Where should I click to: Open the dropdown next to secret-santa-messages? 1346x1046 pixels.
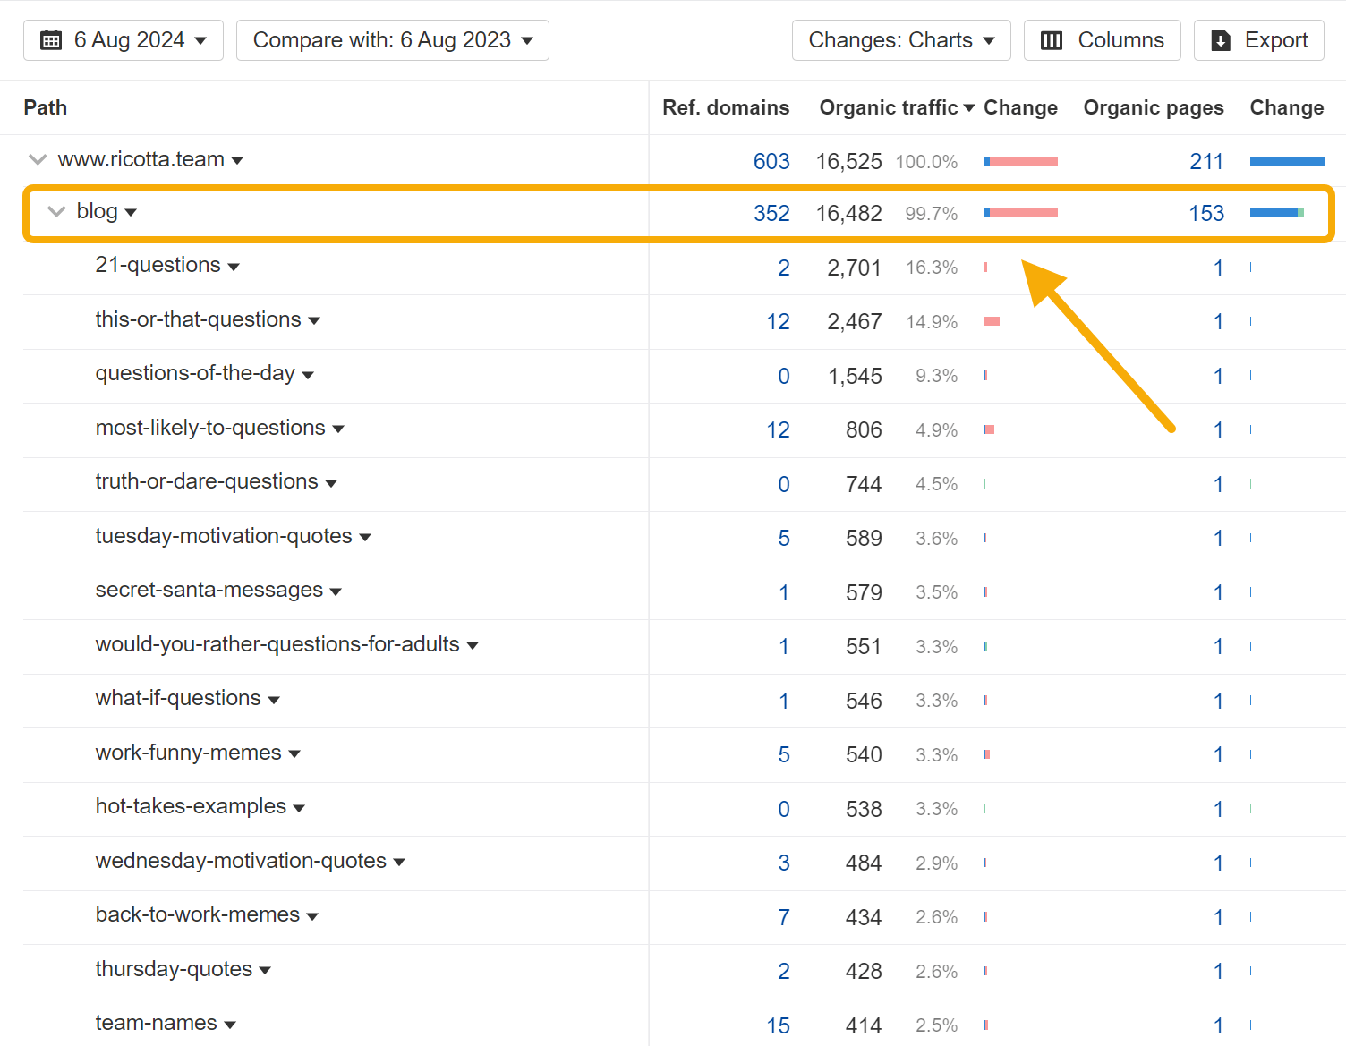coord(336,591)
